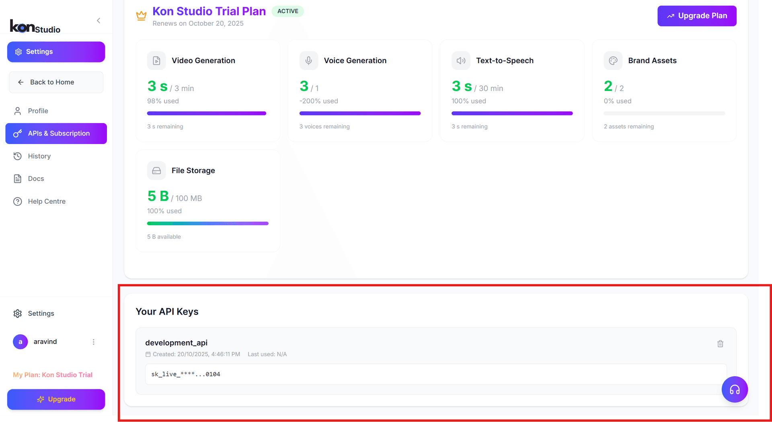772x422 pixels.
Task: Collapse the sidebar using the chevron
Action: pos(99,21)
